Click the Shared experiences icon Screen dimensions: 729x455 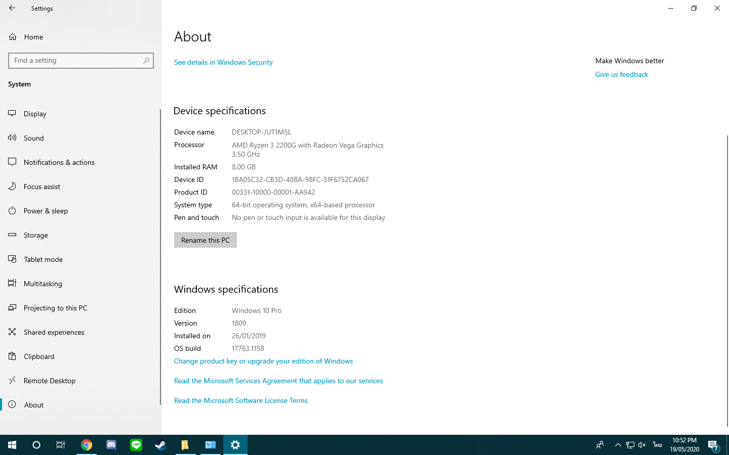[12, 332]
